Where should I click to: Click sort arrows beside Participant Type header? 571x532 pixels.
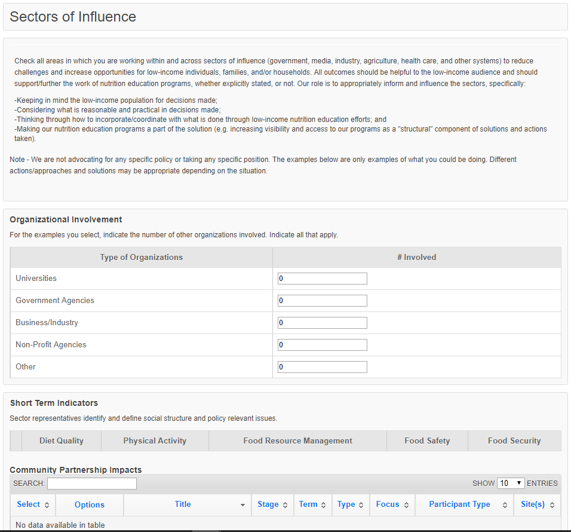[x=505, y=505]
